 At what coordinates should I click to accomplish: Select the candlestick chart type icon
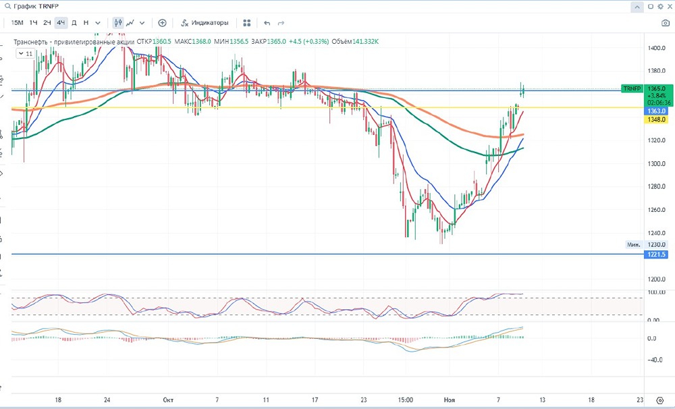coord(118,22)
